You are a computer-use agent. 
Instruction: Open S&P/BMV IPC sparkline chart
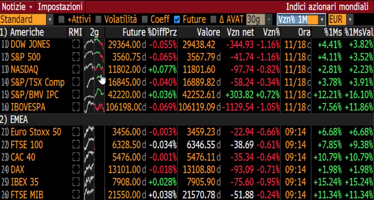94,95
